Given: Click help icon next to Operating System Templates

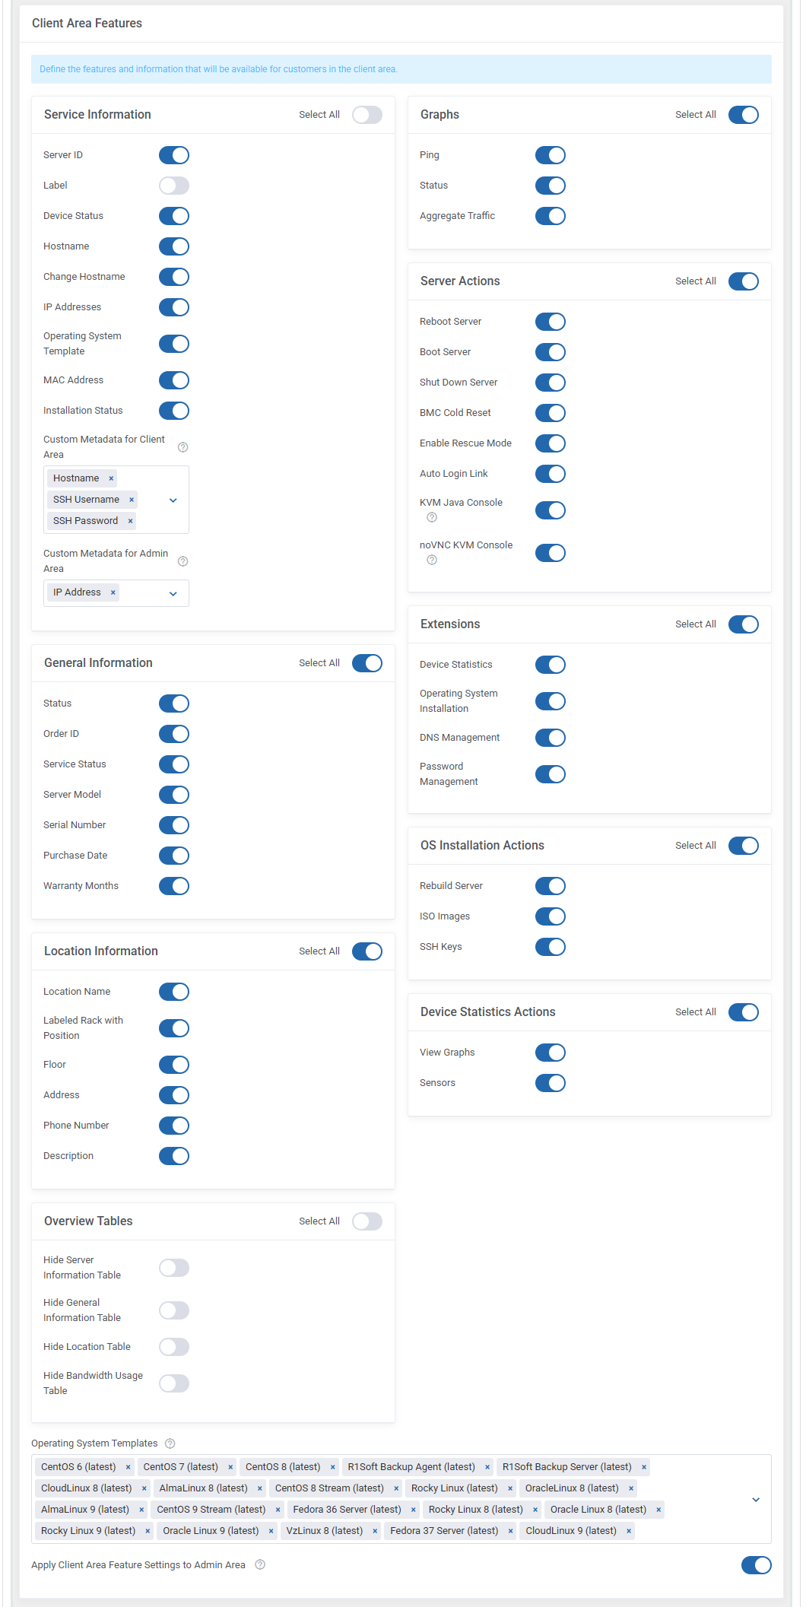Looking at the screenshot, I should coord(170,1443).
